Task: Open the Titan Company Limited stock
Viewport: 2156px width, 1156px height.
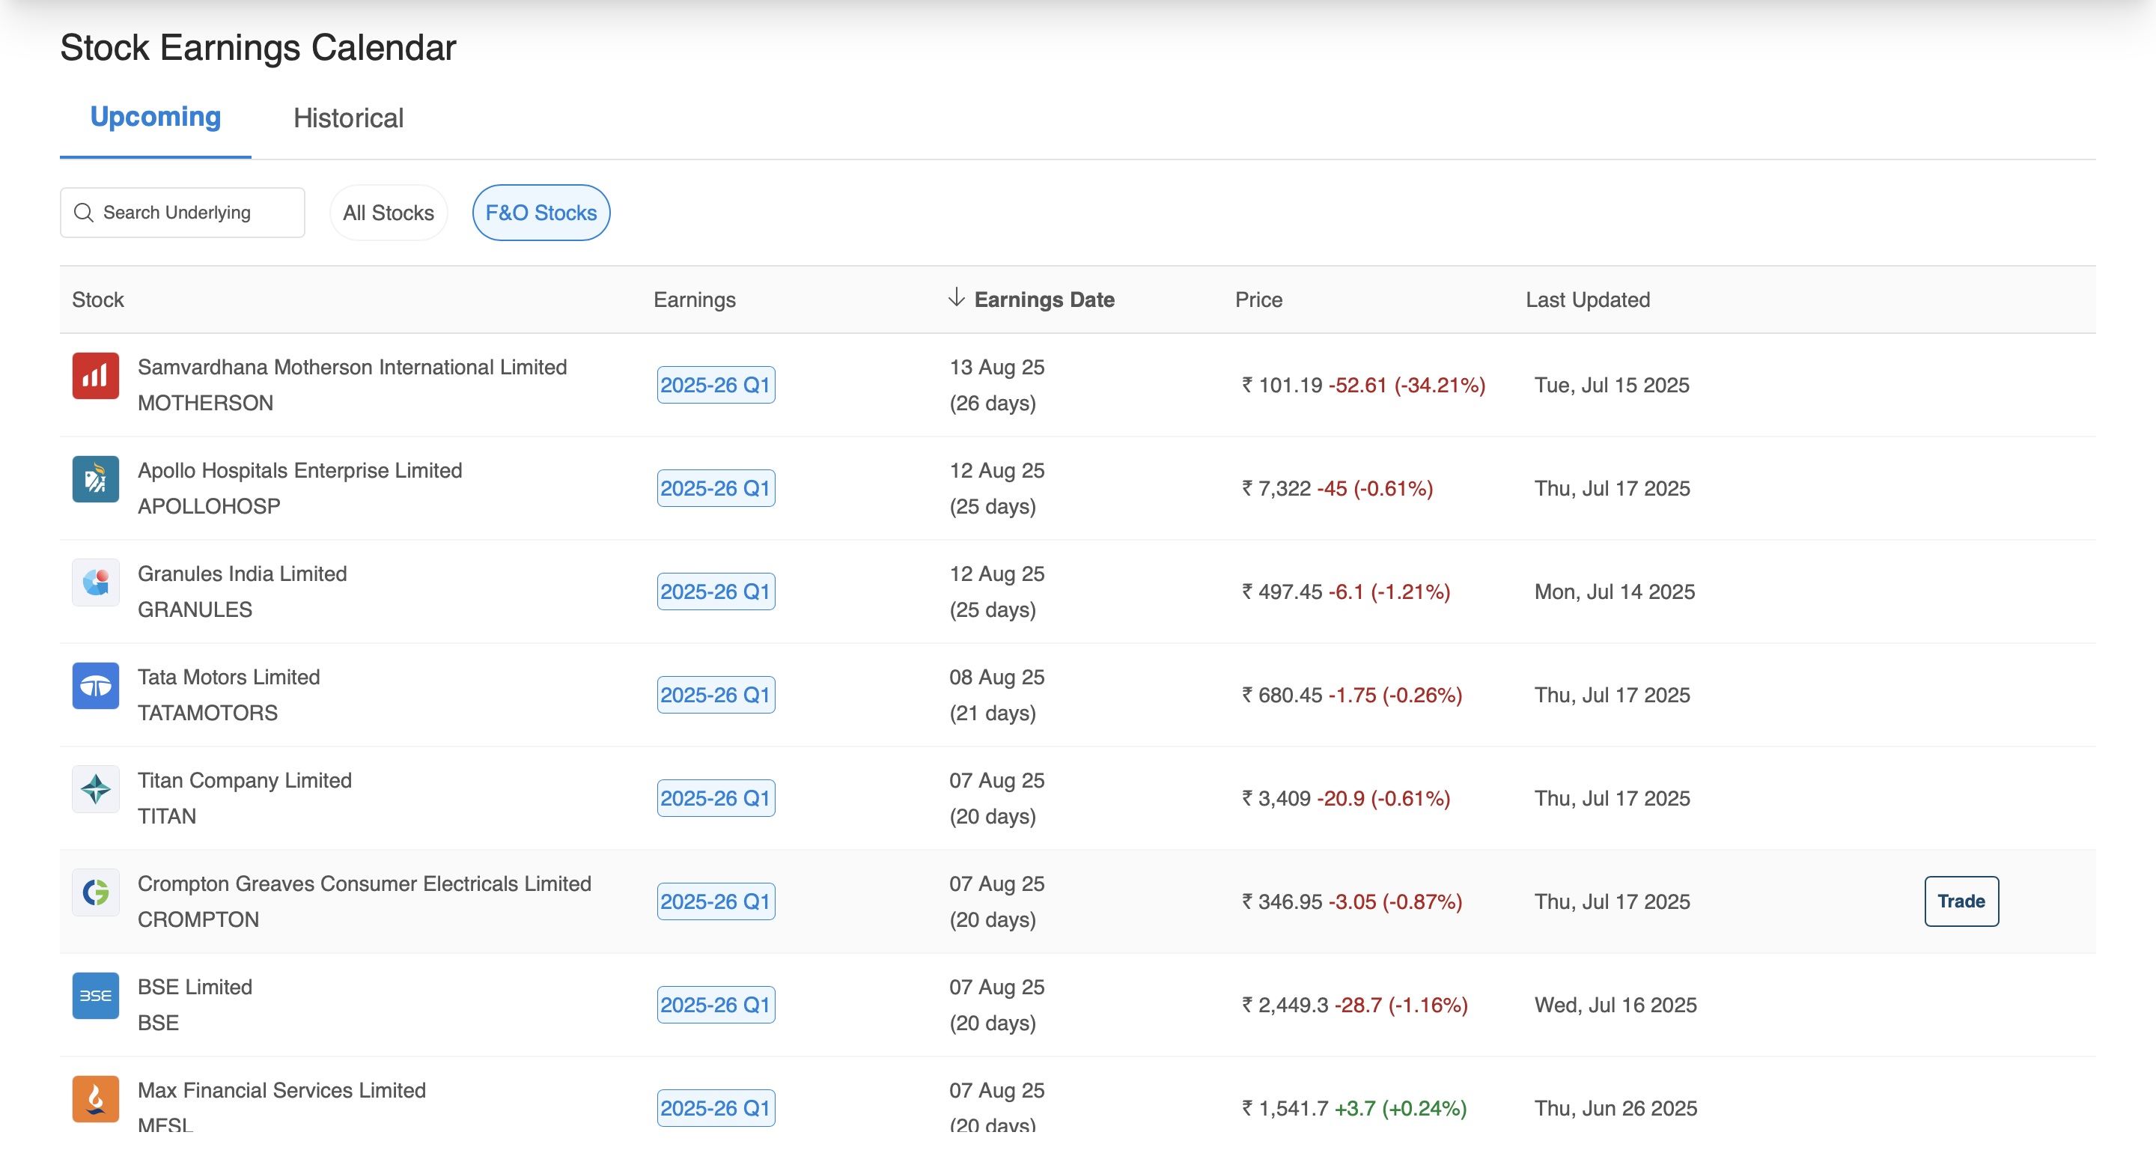Action: 244,781
